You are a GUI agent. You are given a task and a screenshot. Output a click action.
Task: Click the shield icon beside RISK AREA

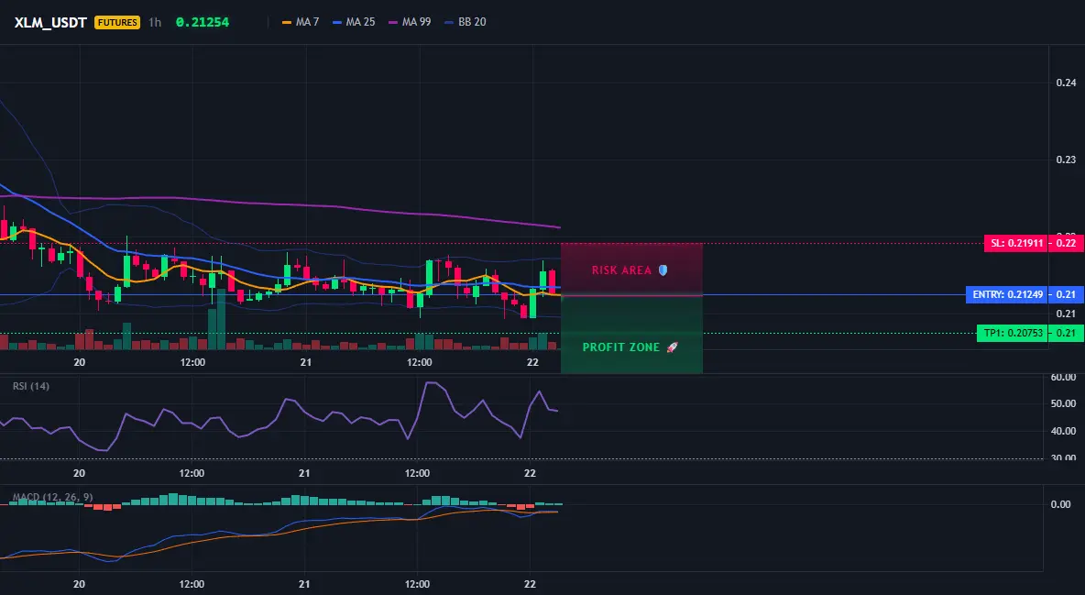coord(663,270)
